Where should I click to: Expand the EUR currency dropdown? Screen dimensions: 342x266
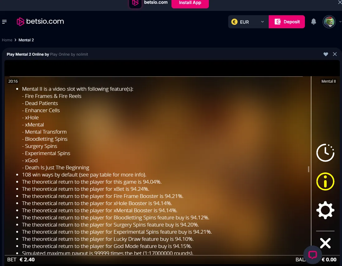coord(248,22)
